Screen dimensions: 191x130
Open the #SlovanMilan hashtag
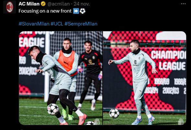point(34,24)
